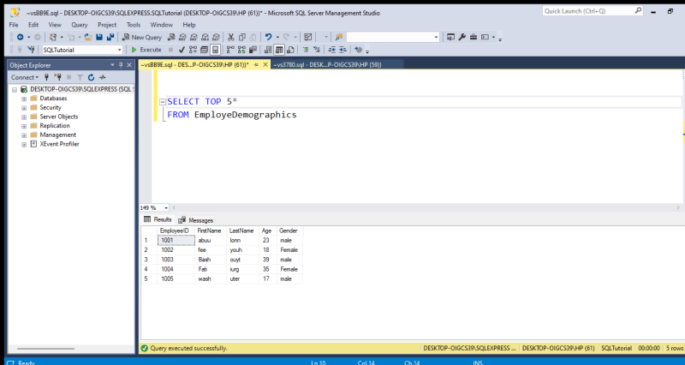Screen dimensions: 685x365
Task: Click Disconnect plug icon in Object Explorer
Action: (57, 77)
